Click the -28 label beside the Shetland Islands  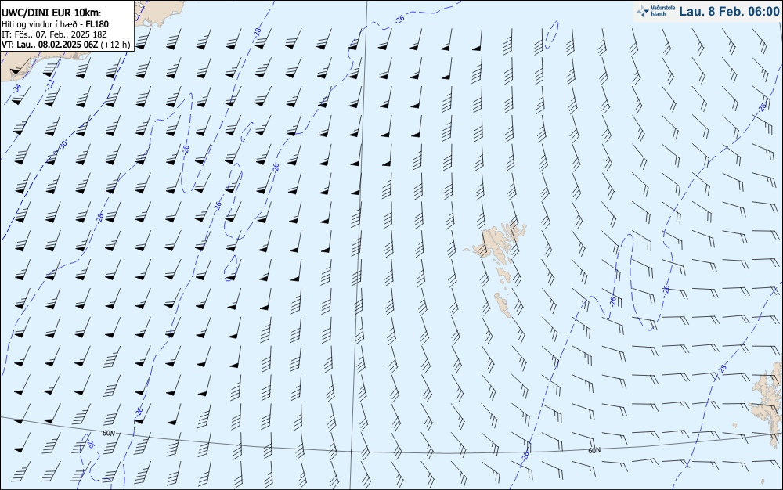click(x=722, y=369)
